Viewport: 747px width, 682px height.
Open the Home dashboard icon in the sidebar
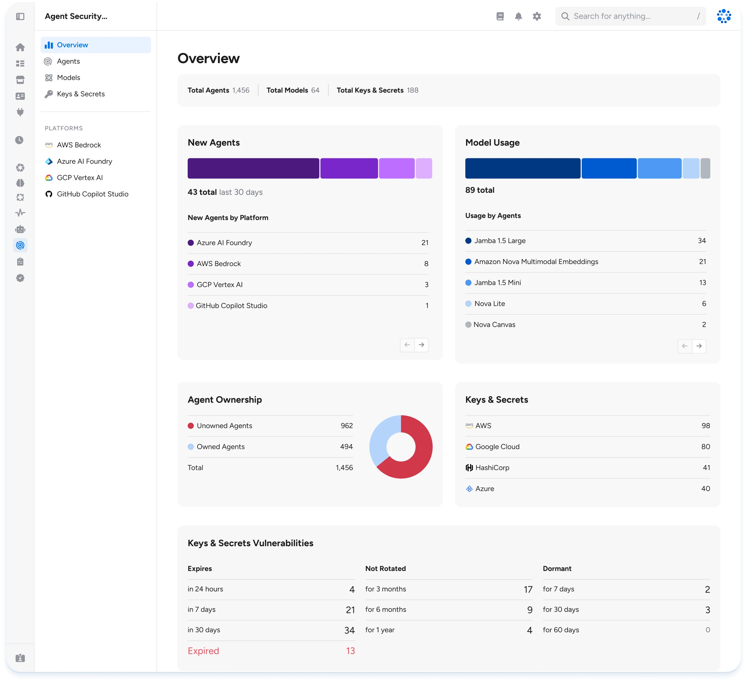coord(20,47)
